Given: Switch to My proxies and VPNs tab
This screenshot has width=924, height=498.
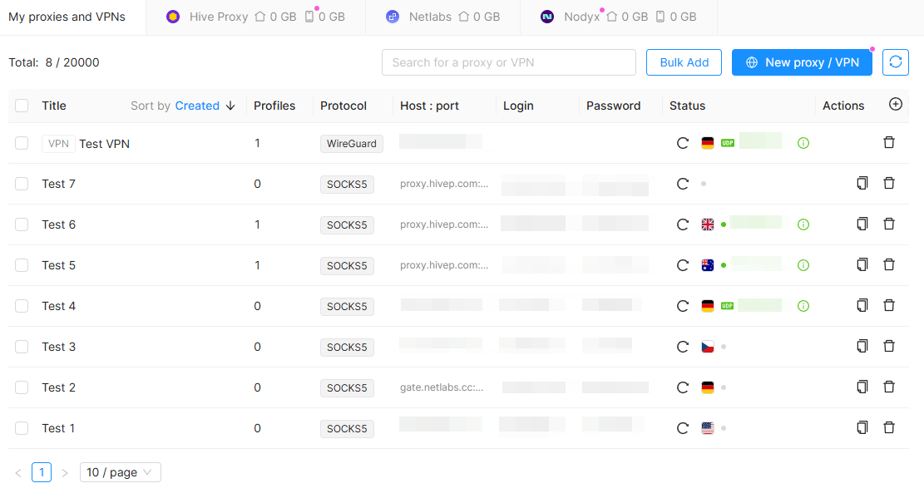Looking at the screenshot, I should pos(67,17).
